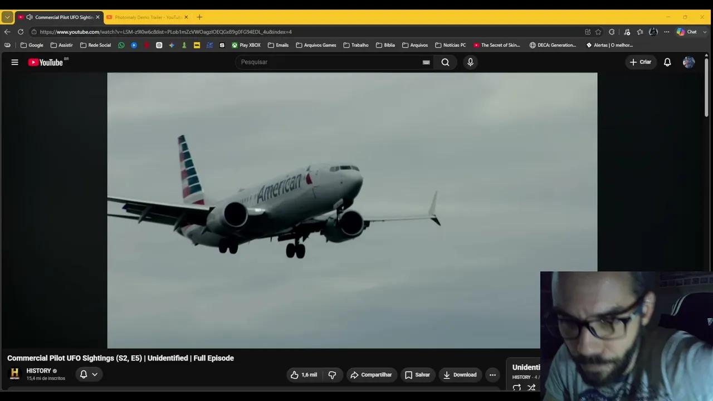Screen dimensions: 713x401
Task: Toggle playlist shuffle icon
Action: (x=531, y=388)
